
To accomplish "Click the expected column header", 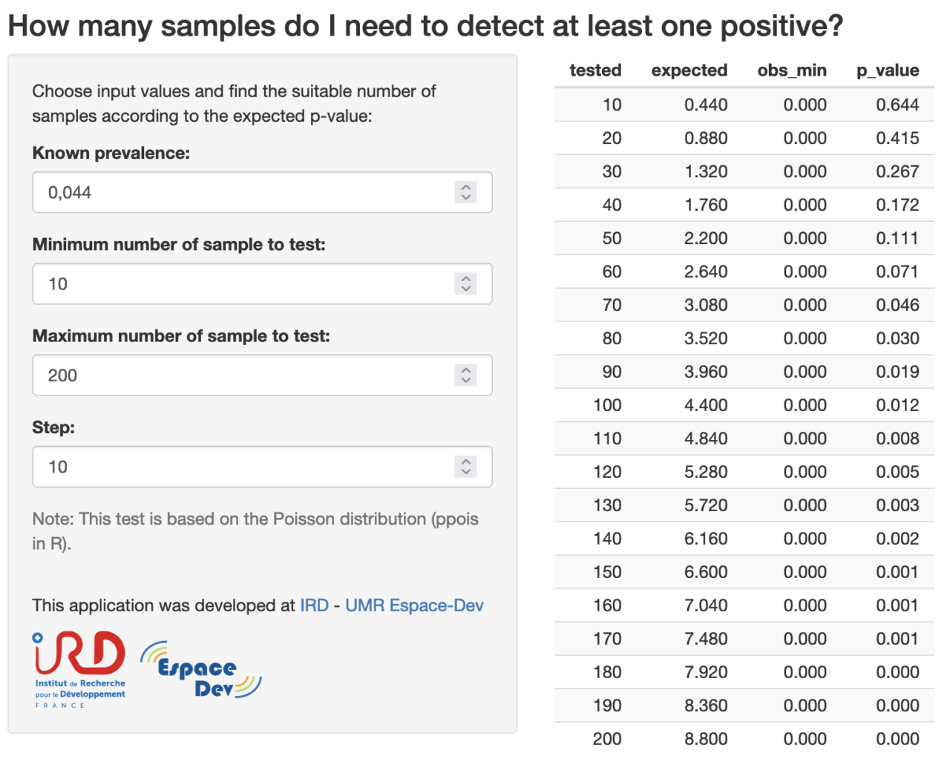I will pyautogui.click(x=689, y=70).
